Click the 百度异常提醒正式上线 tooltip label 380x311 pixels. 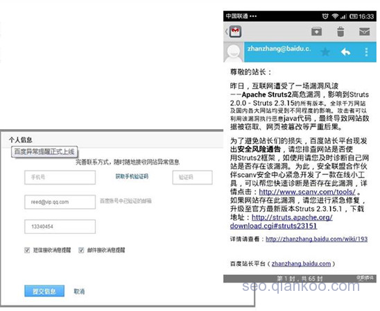click(44, 151)
